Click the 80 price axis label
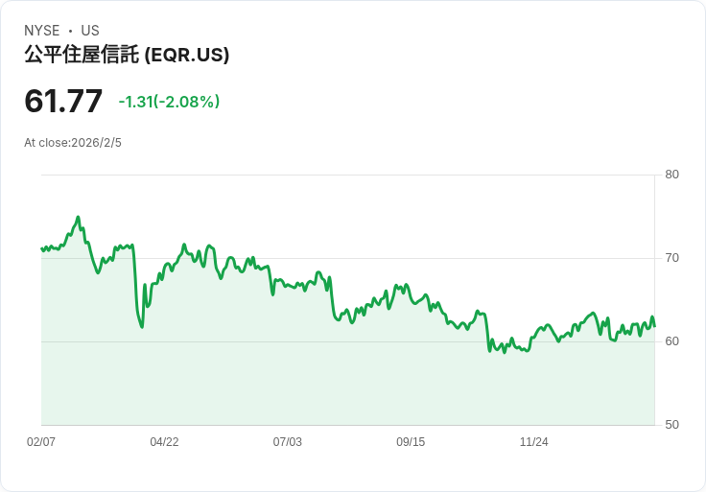The height and width of the screenshot is (492, 706). [x=671, y=175]
